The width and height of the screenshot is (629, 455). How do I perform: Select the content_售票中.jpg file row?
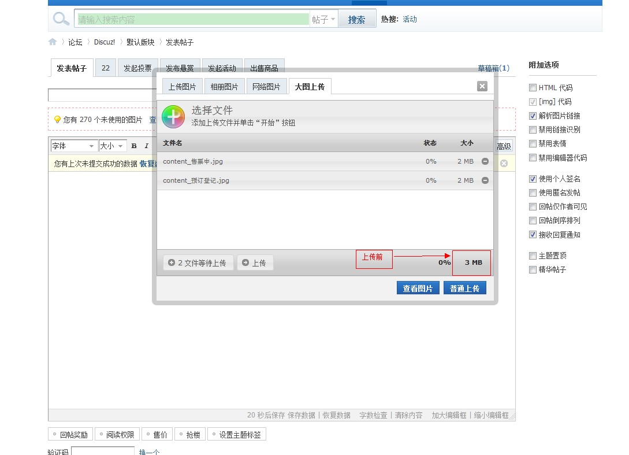325,161
